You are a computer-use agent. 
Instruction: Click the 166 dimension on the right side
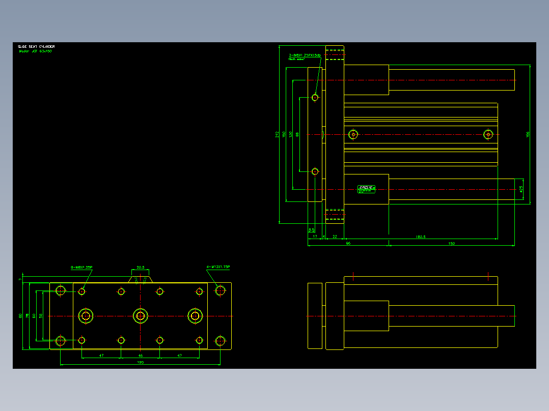coord(528,134)
